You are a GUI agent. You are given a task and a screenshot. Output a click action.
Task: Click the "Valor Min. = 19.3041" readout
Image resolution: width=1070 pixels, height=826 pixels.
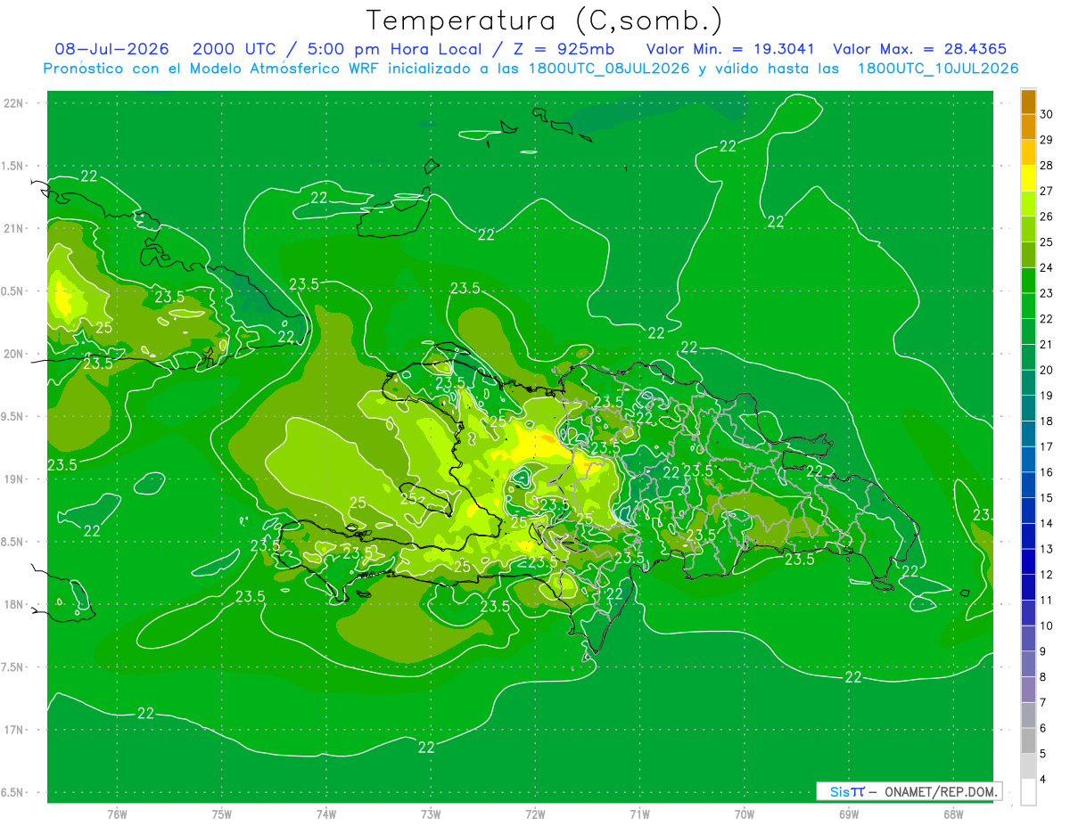tap(729, 49)
